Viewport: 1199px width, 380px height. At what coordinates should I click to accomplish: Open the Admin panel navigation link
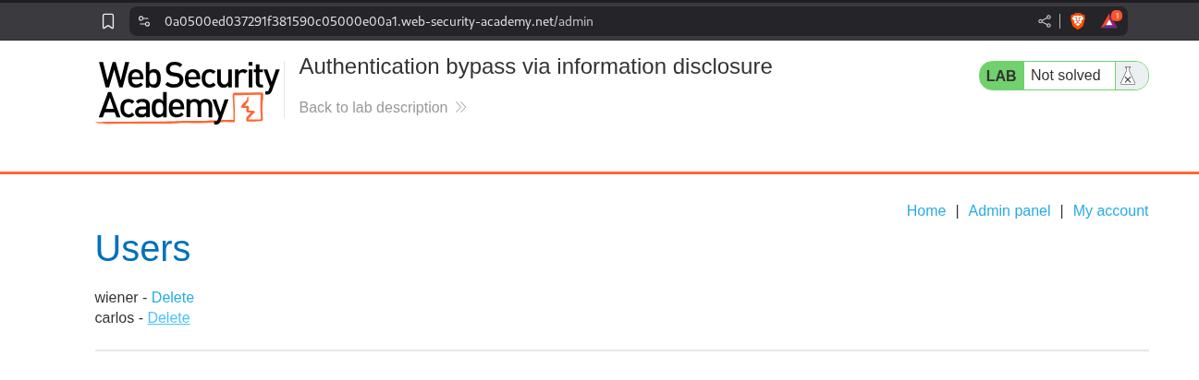[x=1009, y=211]
